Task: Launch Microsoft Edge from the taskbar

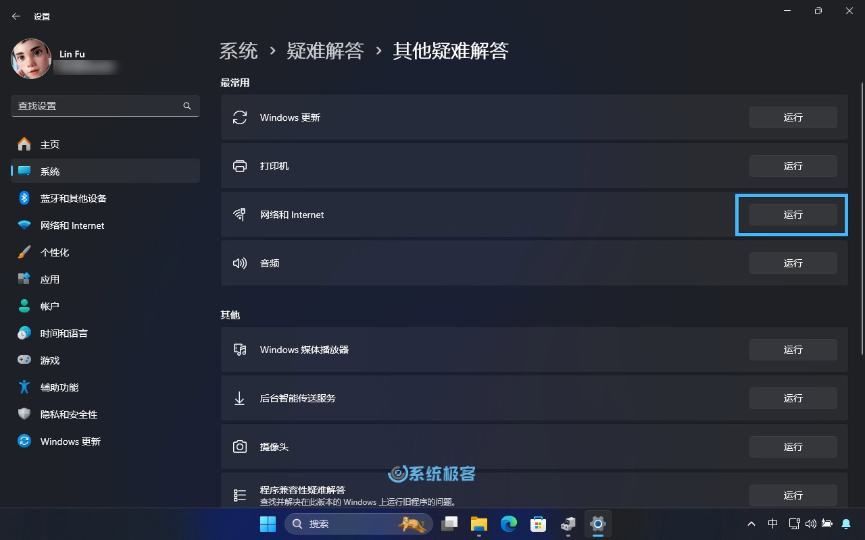Action: pyautogui.click(x=509, y=524)
